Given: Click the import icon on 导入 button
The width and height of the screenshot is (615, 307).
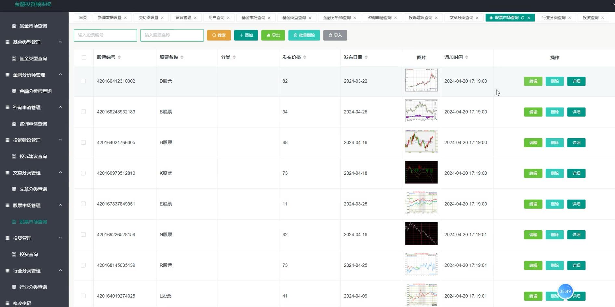Looking at the screenshot, I should coord(331,35).
